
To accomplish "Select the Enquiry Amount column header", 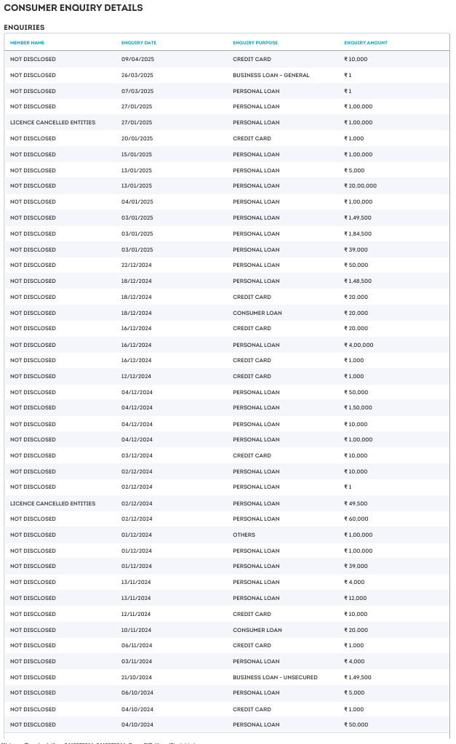I will pyautogui.click(x=365, y=43).
